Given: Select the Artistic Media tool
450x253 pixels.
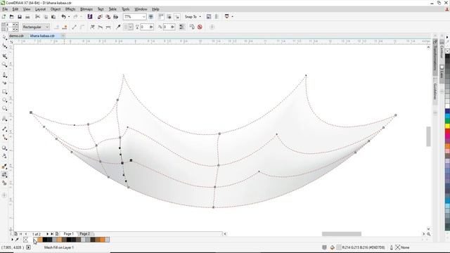Looking at the screenshot, I should [x=5, y=83].
